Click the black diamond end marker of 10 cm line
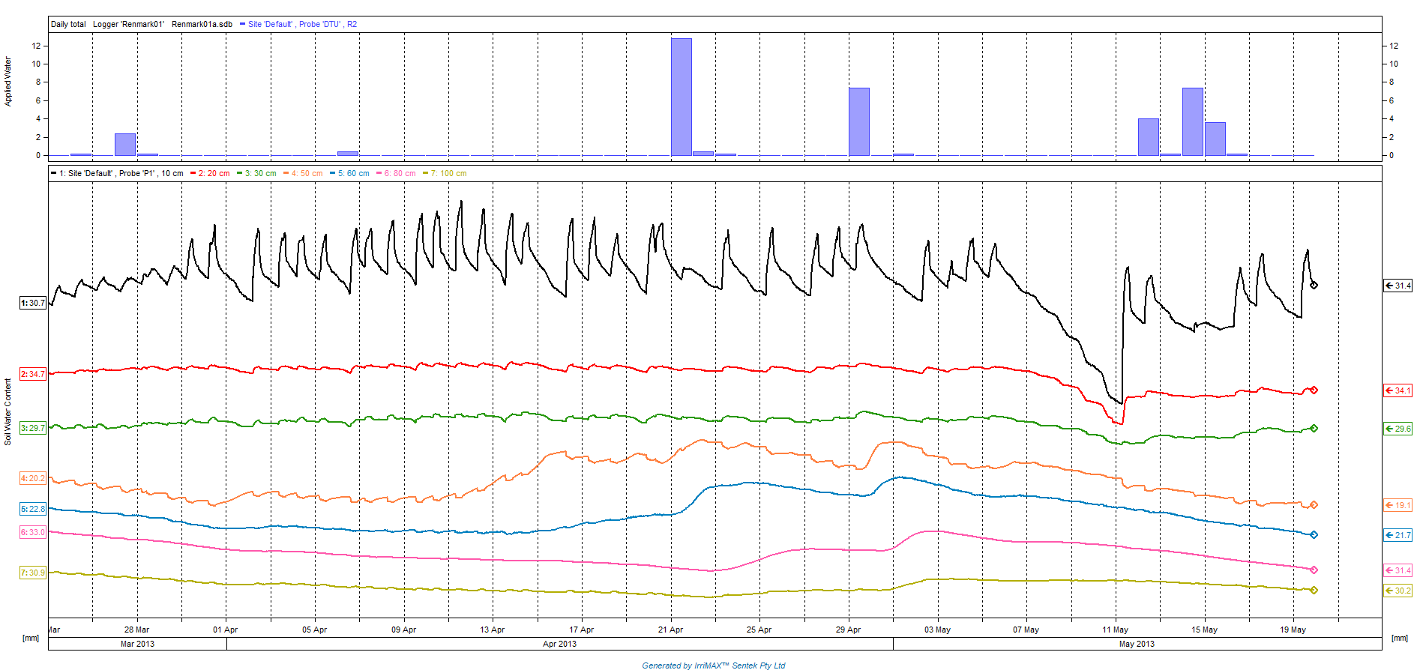This screenshot has height=670, width=1426. 1314,286
